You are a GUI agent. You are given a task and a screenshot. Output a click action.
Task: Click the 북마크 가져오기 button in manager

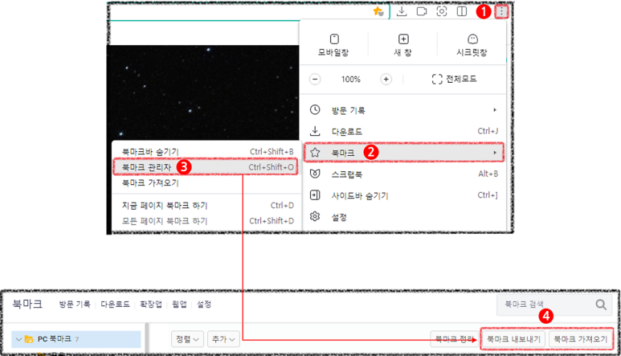pos(580,339)
